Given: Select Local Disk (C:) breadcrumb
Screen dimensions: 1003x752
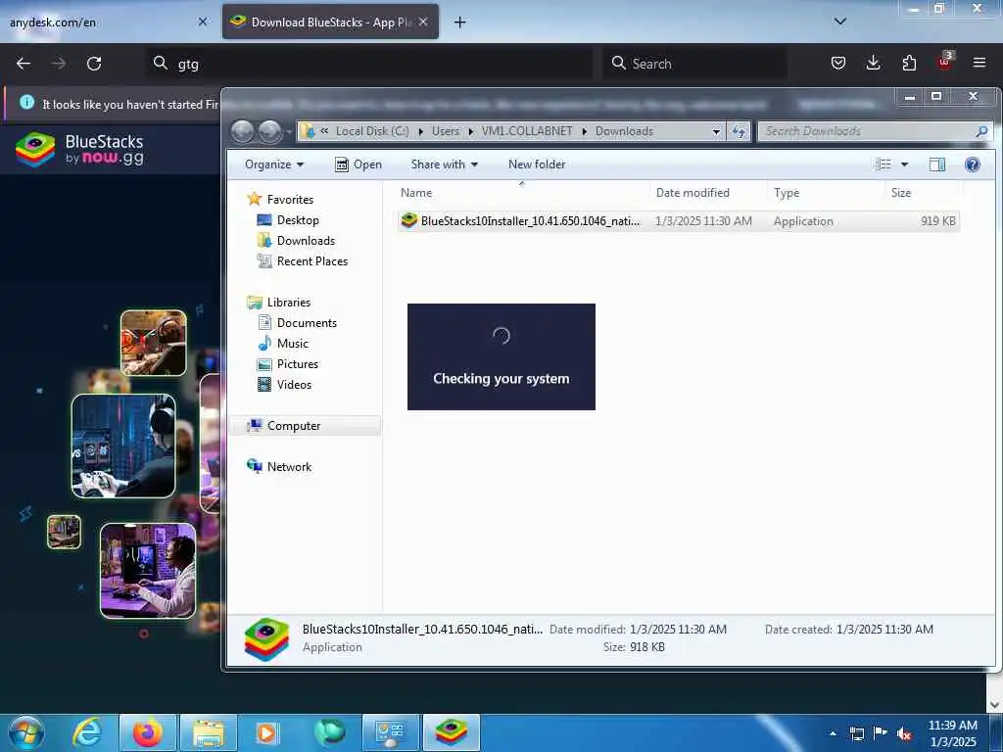Looking at the screenshot, I should (372, 131).
